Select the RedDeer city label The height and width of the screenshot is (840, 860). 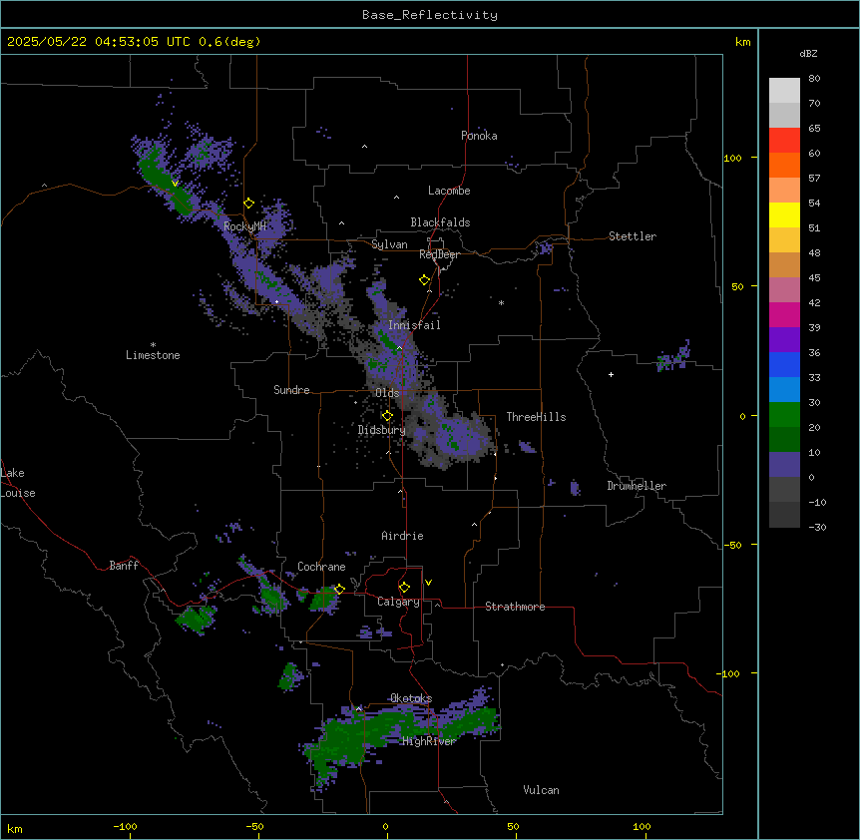click(x=439, y=254)
